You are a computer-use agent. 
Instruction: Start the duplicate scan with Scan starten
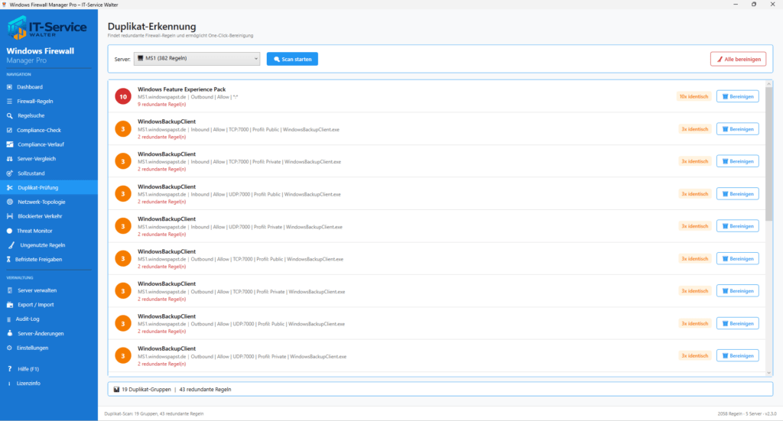tap(292, 59)
